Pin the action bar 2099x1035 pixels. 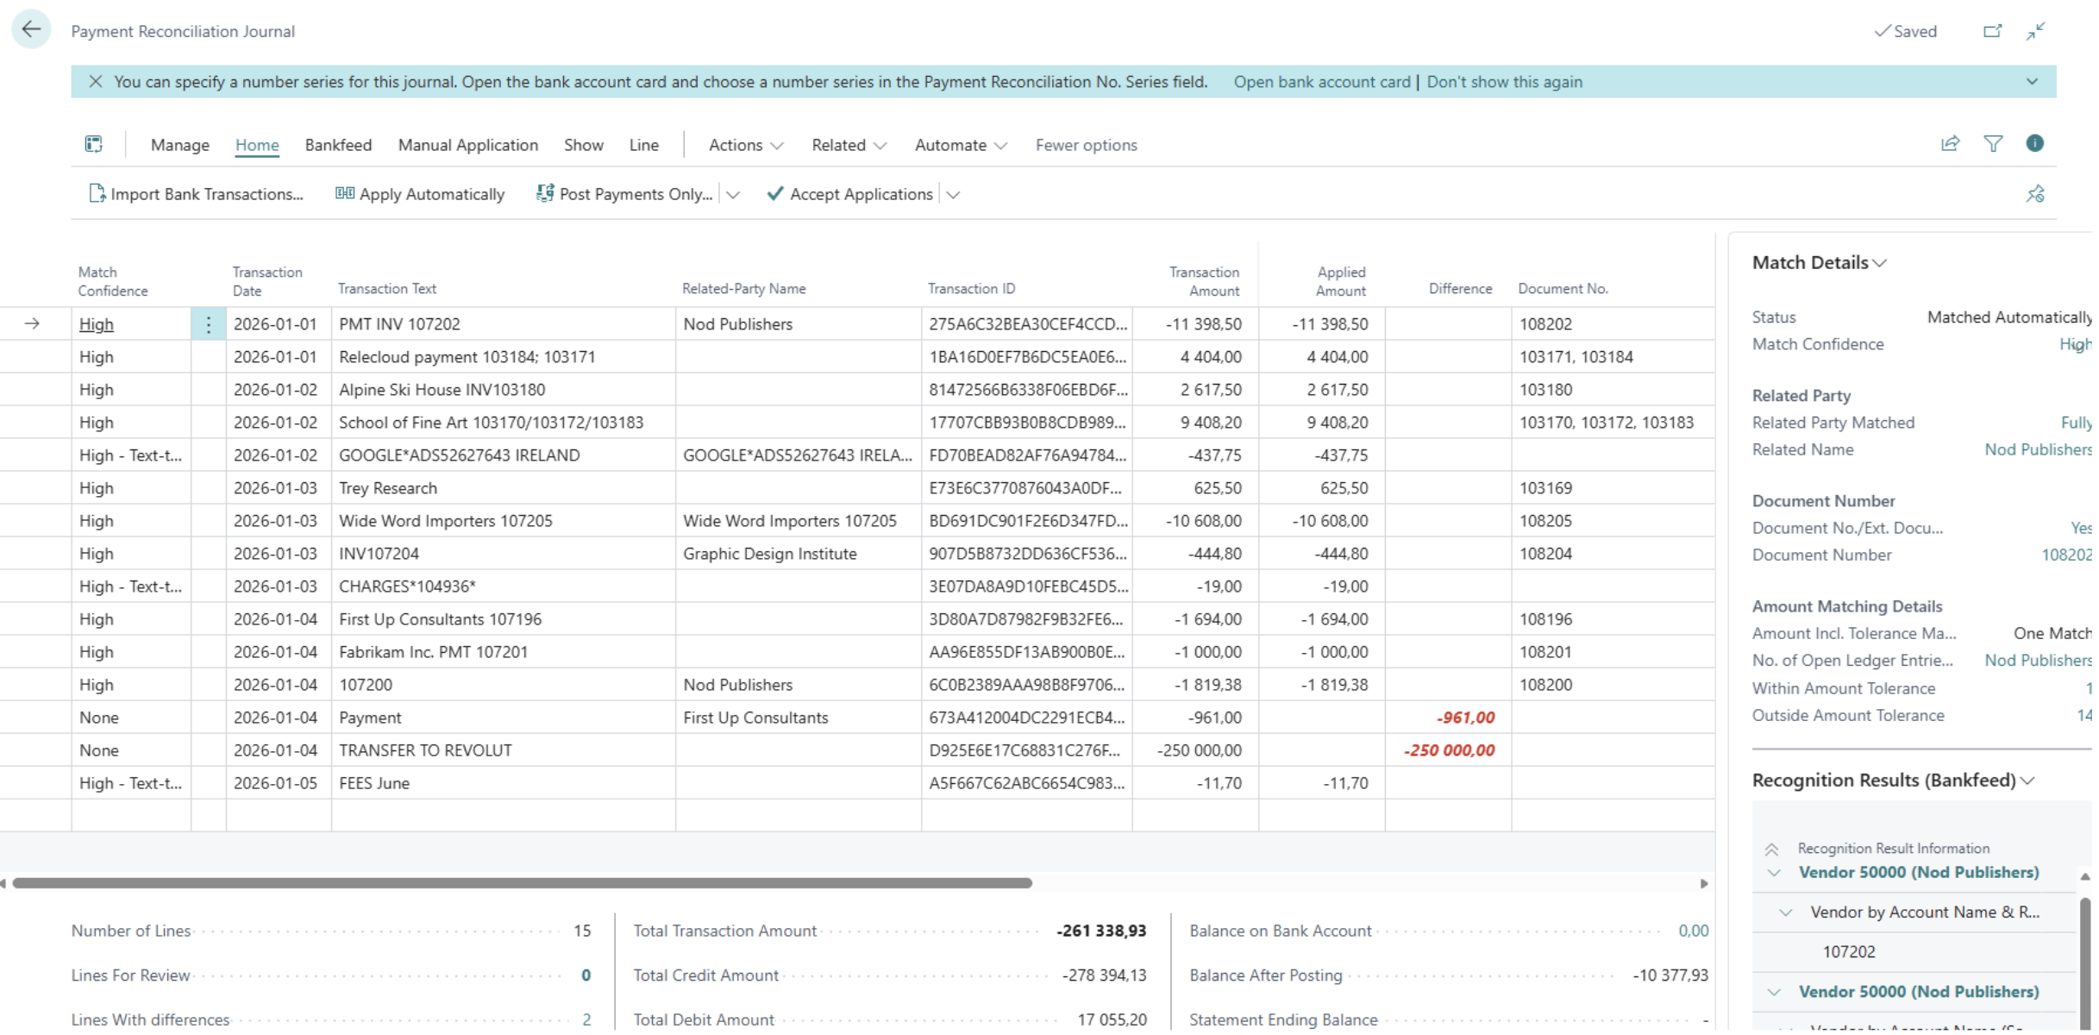pyautogui.click(x=2035, y=194)
